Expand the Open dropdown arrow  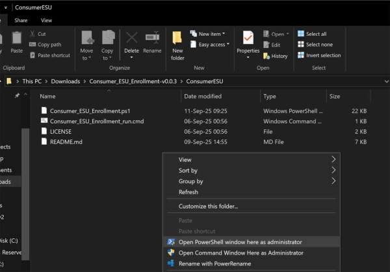[x=288, y=34]
